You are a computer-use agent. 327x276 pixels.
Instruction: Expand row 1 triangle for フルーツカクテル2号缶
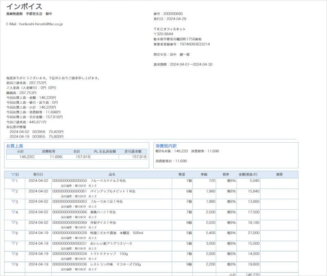click(x=13, y=181)
